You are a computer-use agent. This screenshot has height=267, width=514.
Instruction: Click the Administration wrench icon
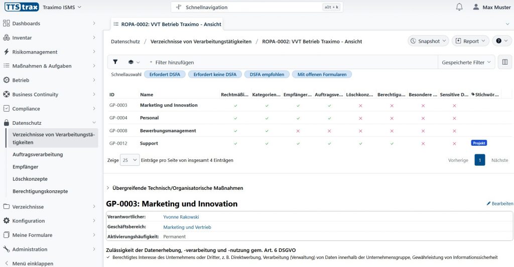pyautogui.click(x=6, y=249)
